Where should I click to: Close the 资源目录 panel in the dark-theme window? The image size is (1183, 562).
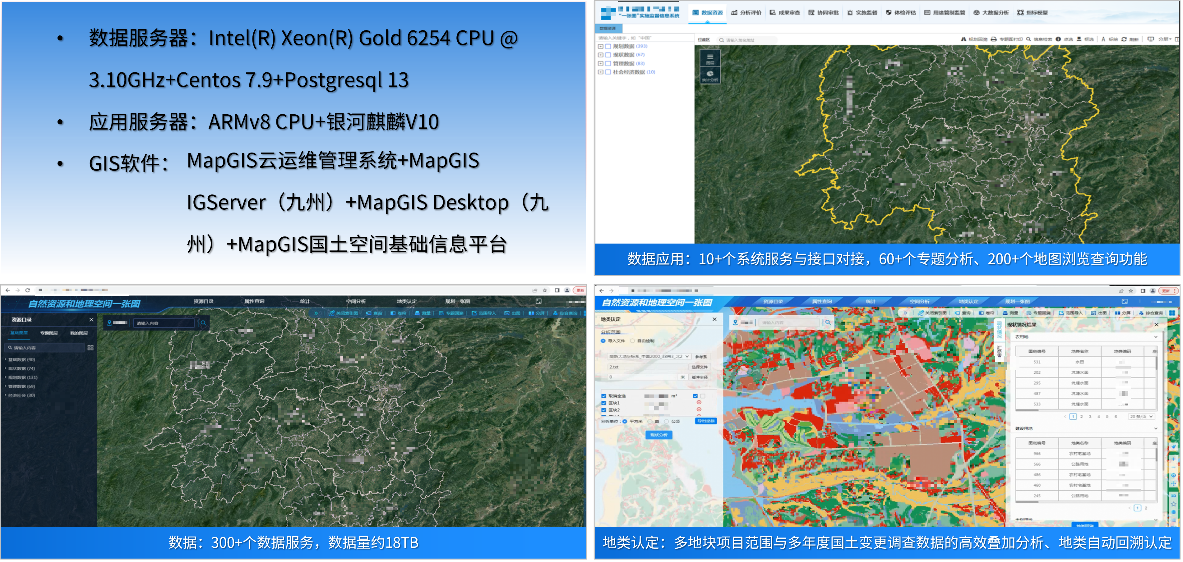coord(91,320)
